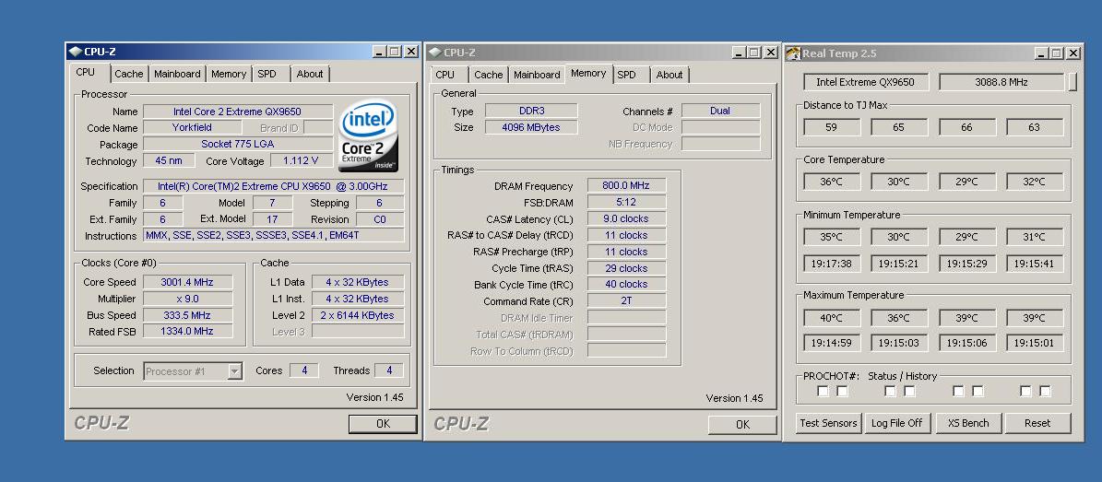Click memory Type value DDR3
Image resolution: width=1102 pixels, height=482 pixels.
[531, 111]
